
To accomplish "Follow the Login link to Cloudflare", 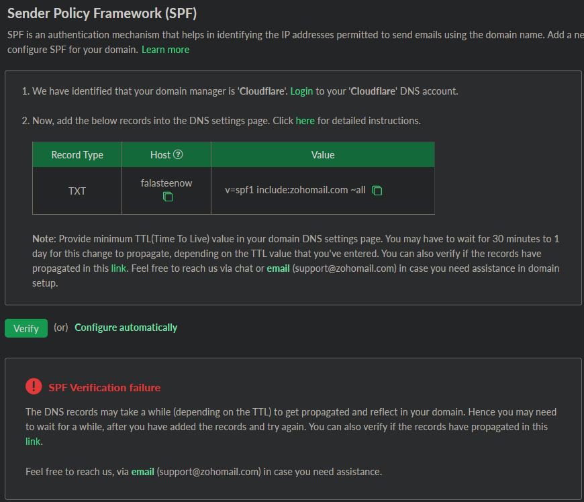I will tap(301, 91).
